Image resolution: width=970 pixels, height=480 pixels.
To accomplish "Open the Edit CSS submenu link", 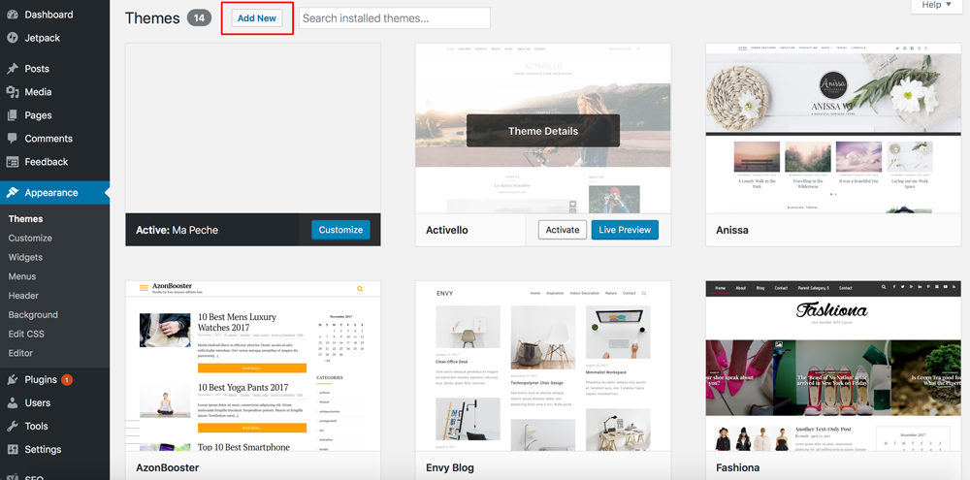I will [26, 334].
